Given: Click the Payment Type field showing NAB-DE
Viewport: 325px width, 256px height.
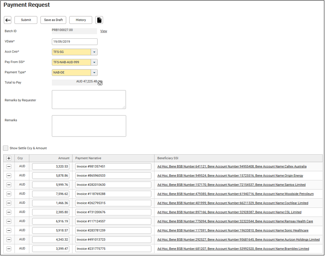Looking at the screenshot, I should [71, 72].
